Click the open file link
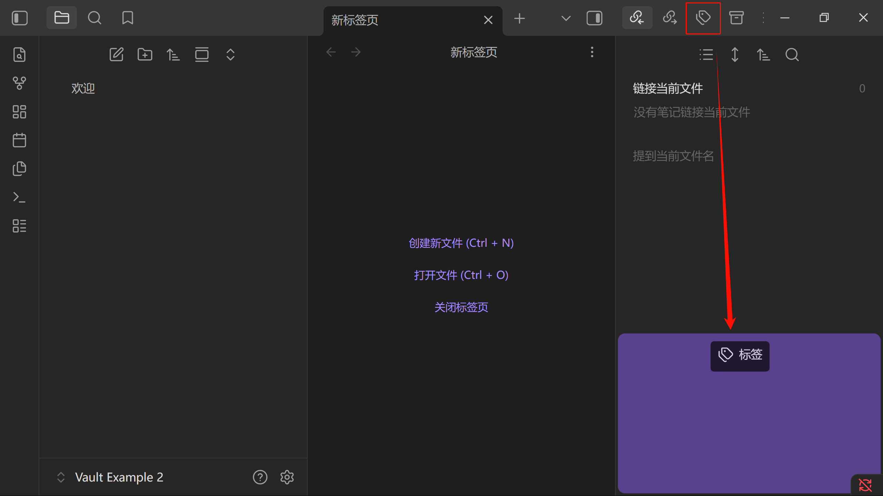The image size is (883, 496). click(461, 275)
